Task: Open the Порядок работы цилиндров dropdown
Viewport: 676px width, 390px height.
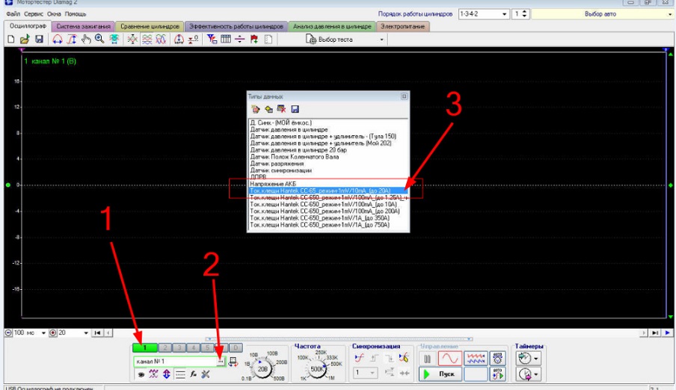Action: (x=504, y=14)
